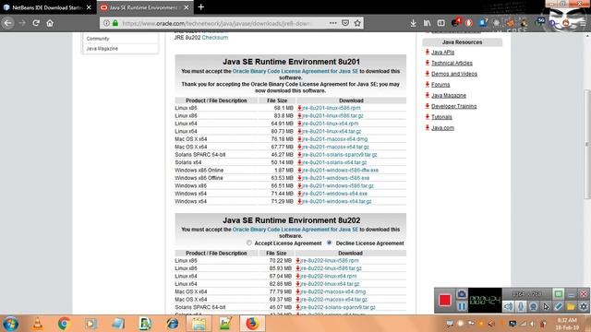Bookmark this page with the star icon
The width and height of the screenshot is (591, 332).
click(357, 23)
